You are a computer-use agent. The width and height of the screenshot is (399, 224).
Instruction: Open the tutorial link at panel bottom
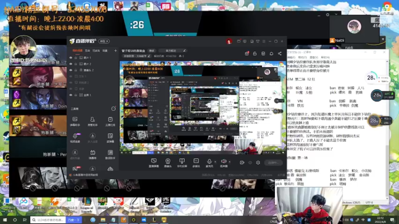83,175
